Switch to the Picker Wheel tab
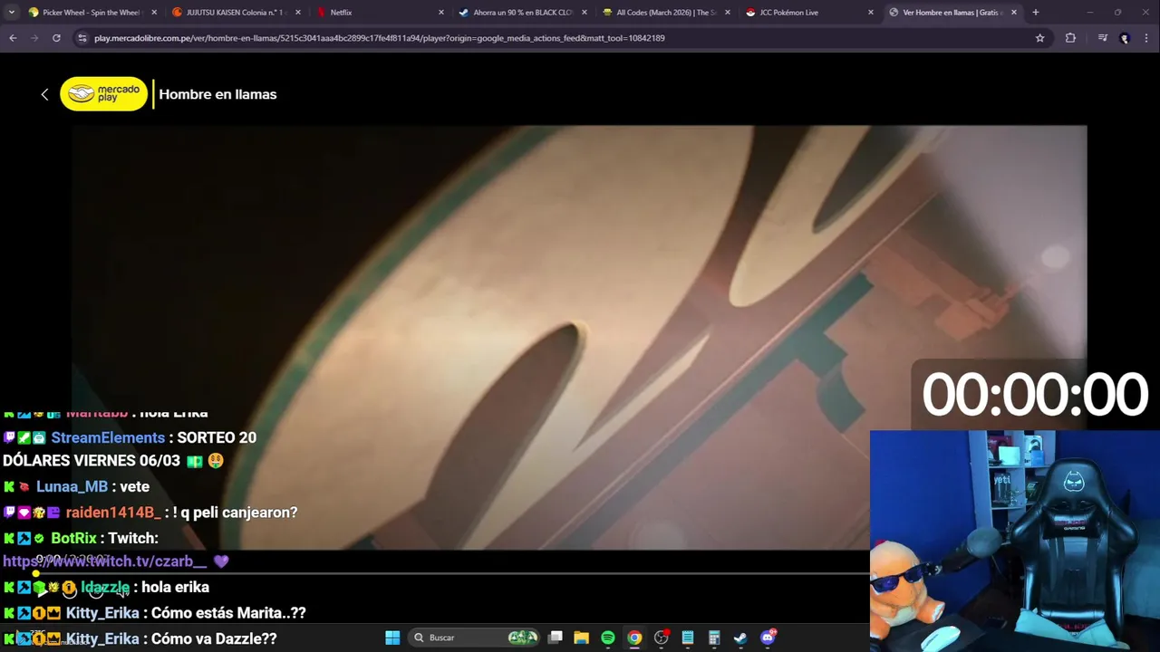 (92, 13)
